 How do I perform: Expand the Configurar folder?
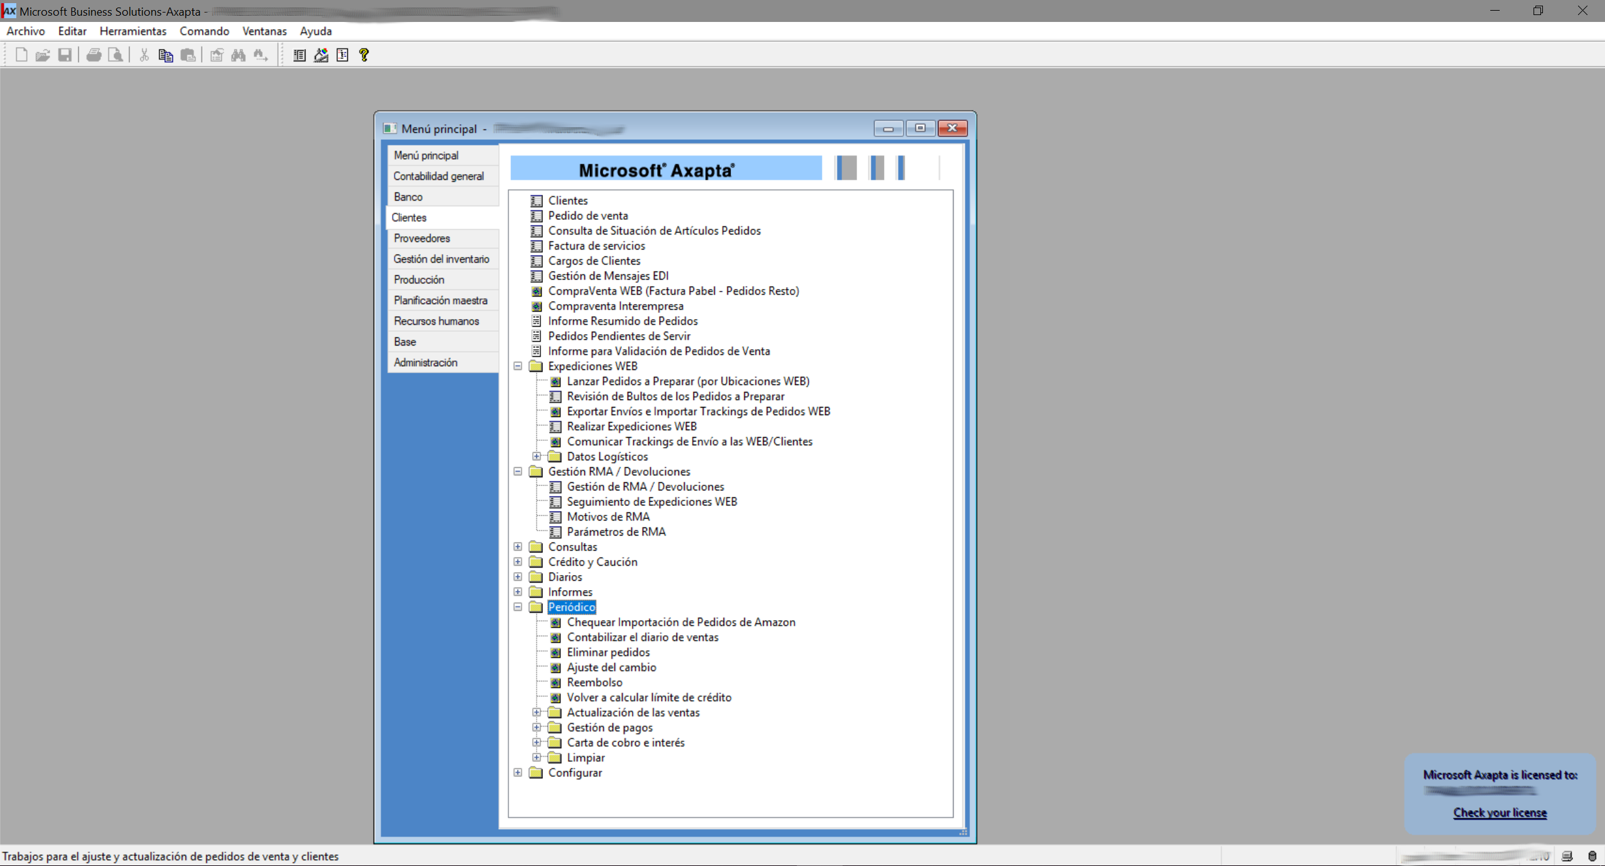tap(518, 773)
